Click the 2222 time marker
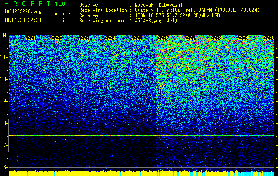 [57, 38]
